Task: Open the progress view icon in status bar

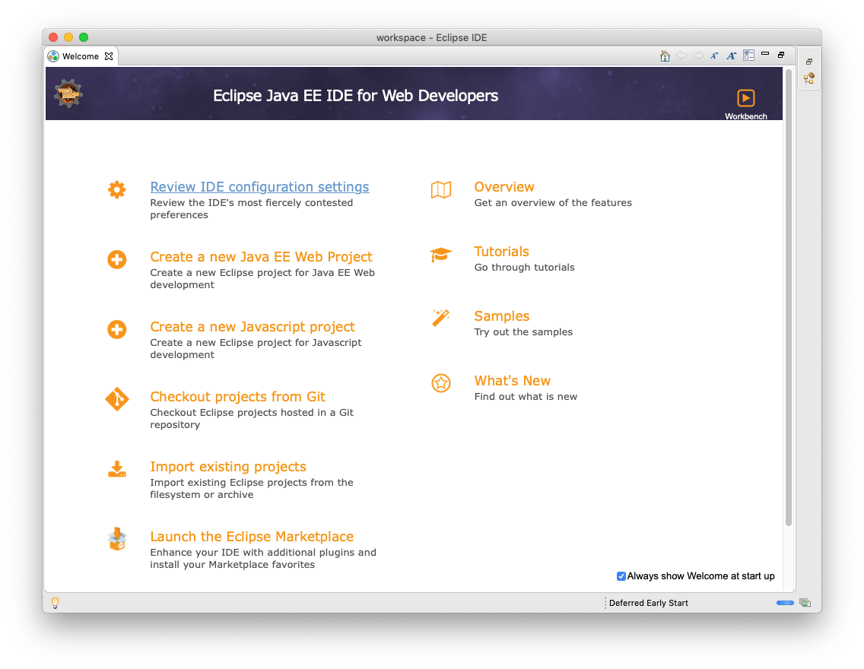Action: pos(805,603)
